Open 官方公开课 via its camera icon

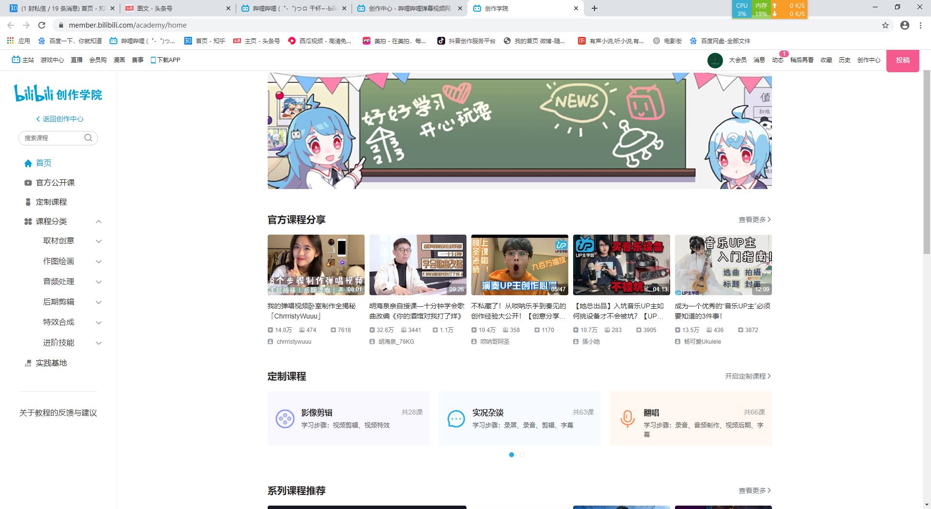28,183
